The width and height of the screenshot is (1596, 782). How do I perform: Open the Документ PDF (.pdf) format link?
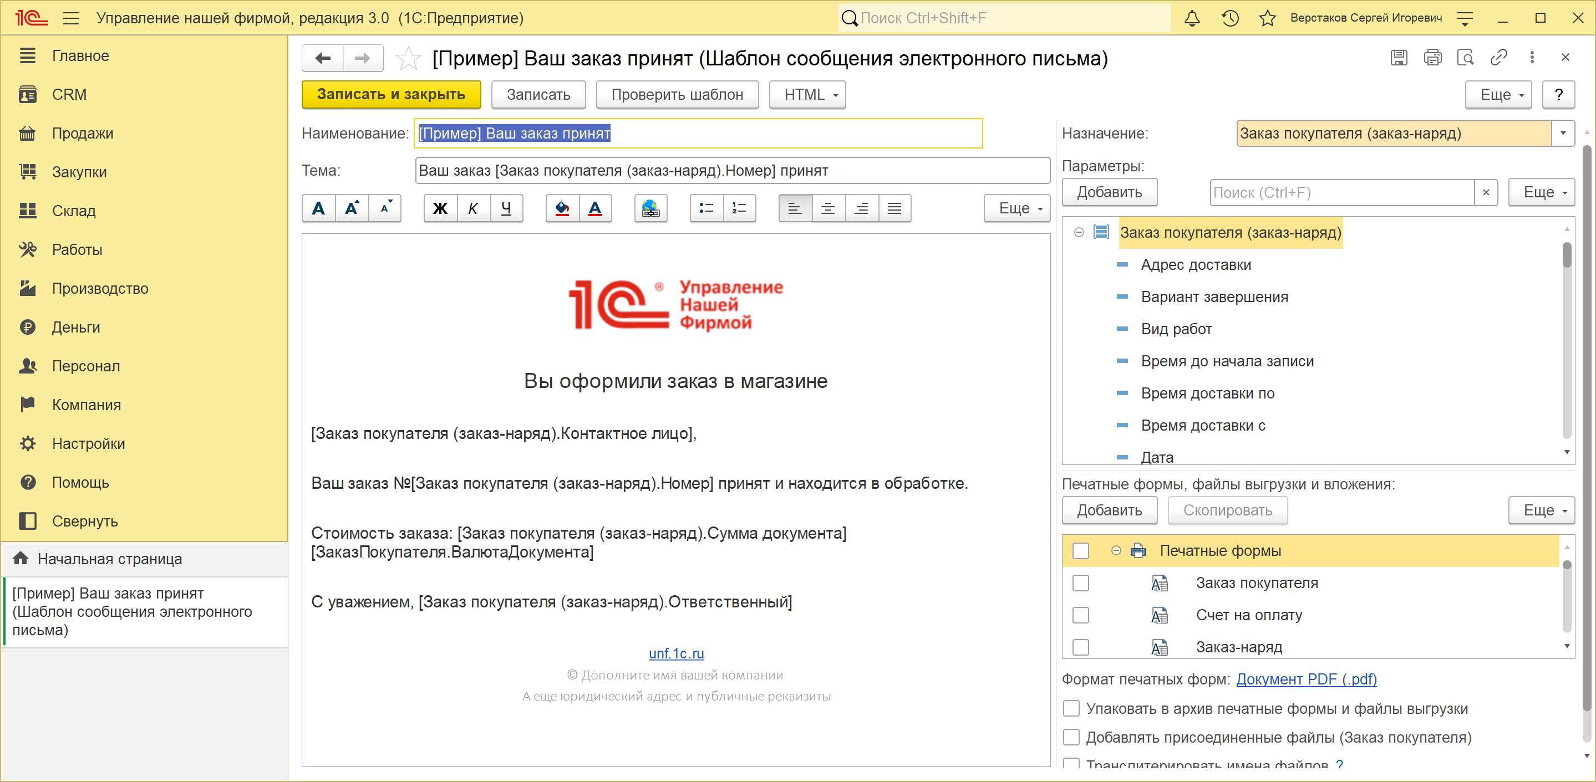pyautogui.click(x=1307, y=679)
